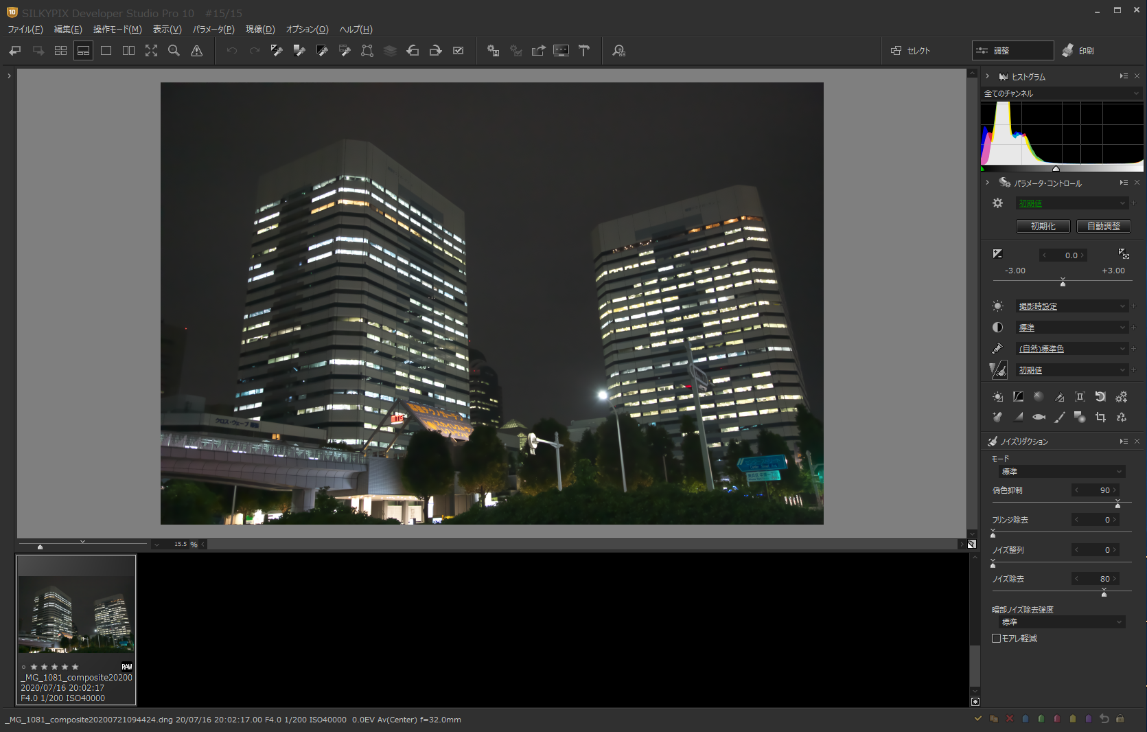Collapse the ヒストグラム panel chevron
1147x732 pixels.
click(x=987, y=76)
